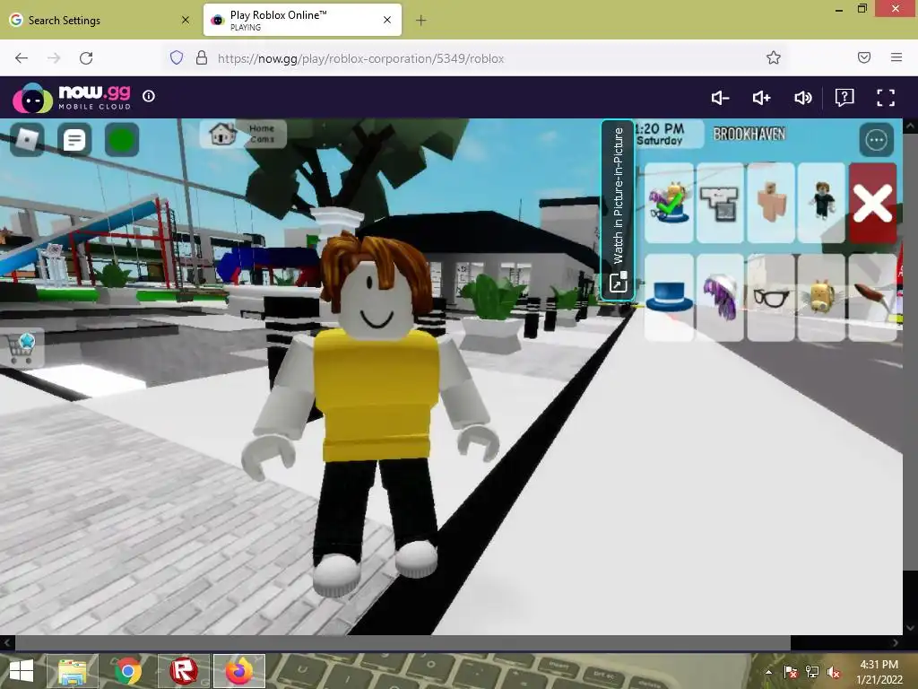
Task: Open the Windows Start menu
Action: pos(22,670)
